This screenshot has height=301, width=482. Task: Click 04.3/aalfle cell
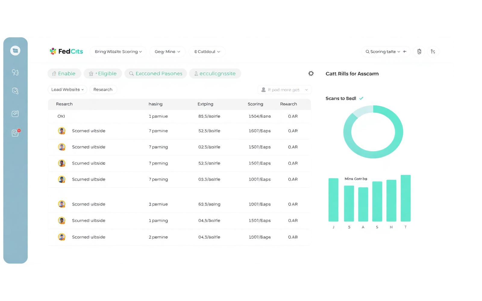click(209, 237)
